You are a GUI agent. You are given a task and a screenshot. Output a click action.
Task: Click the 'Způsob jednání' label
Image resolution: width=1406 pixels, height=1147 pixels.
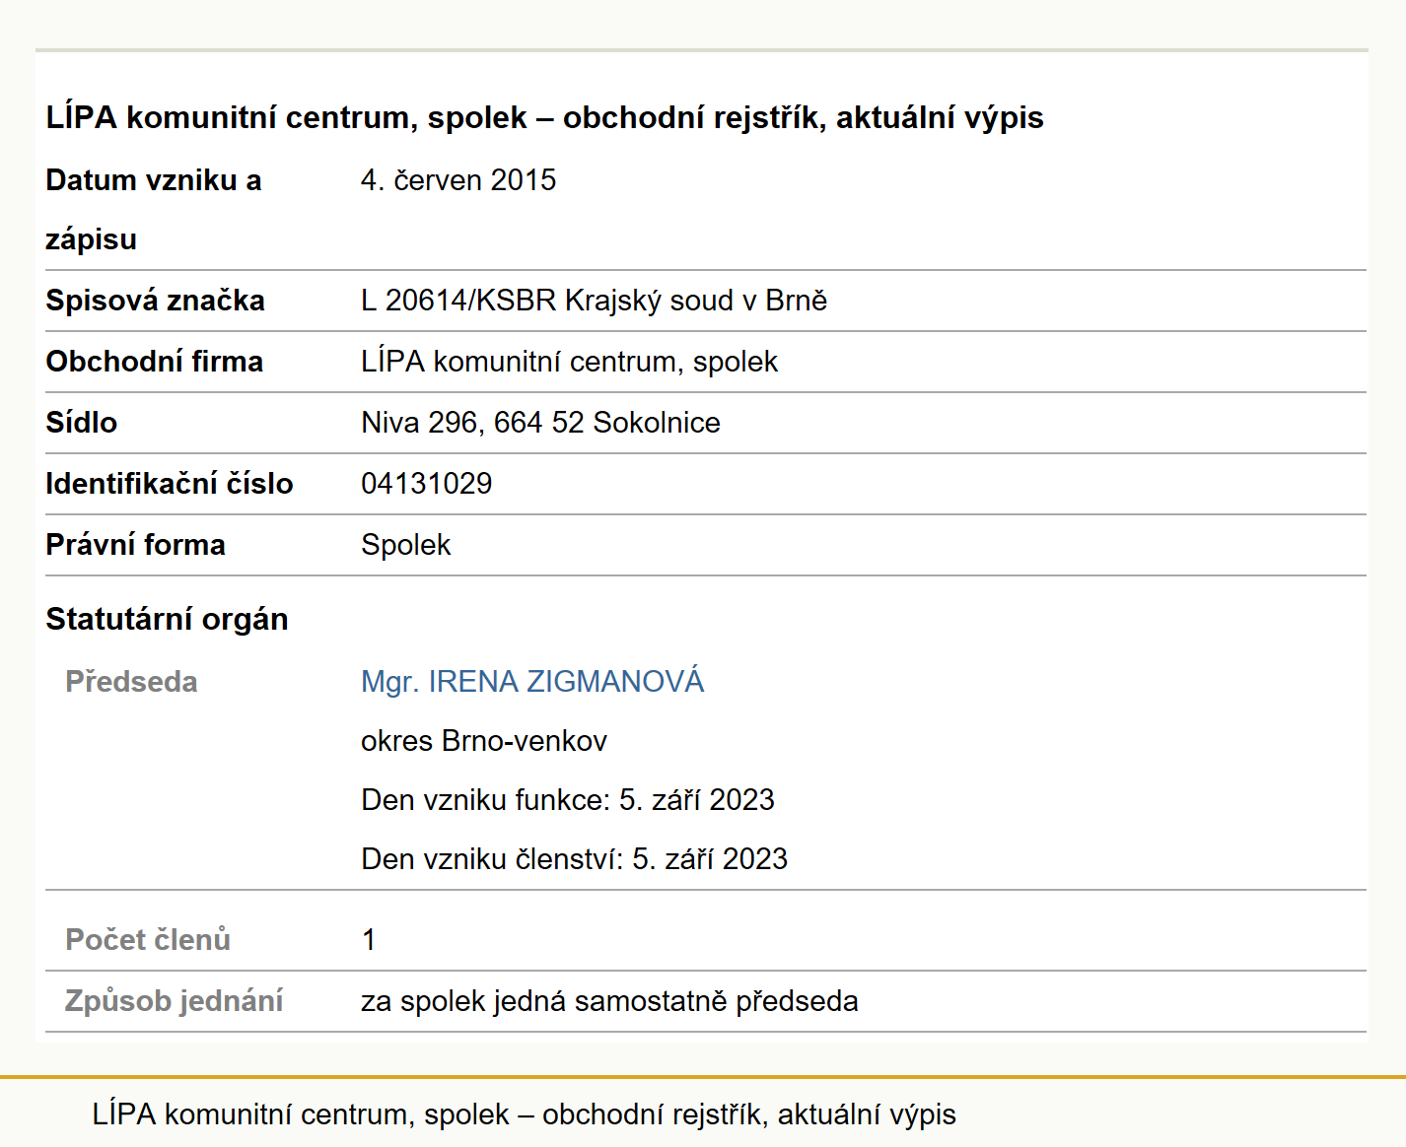click(174, 1001)
